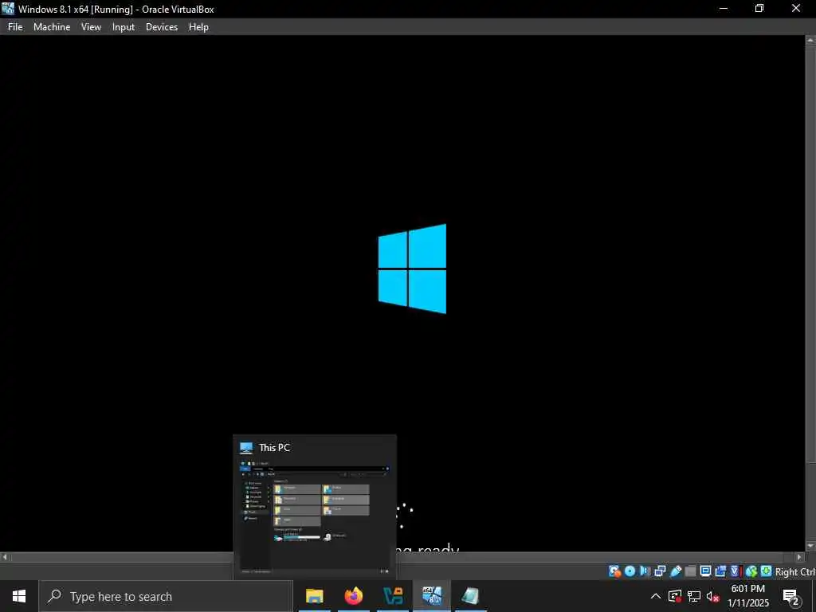Viewport: 816px width, 612px height.
Task: Open the Help menu
Action: [x=198, y=27]
